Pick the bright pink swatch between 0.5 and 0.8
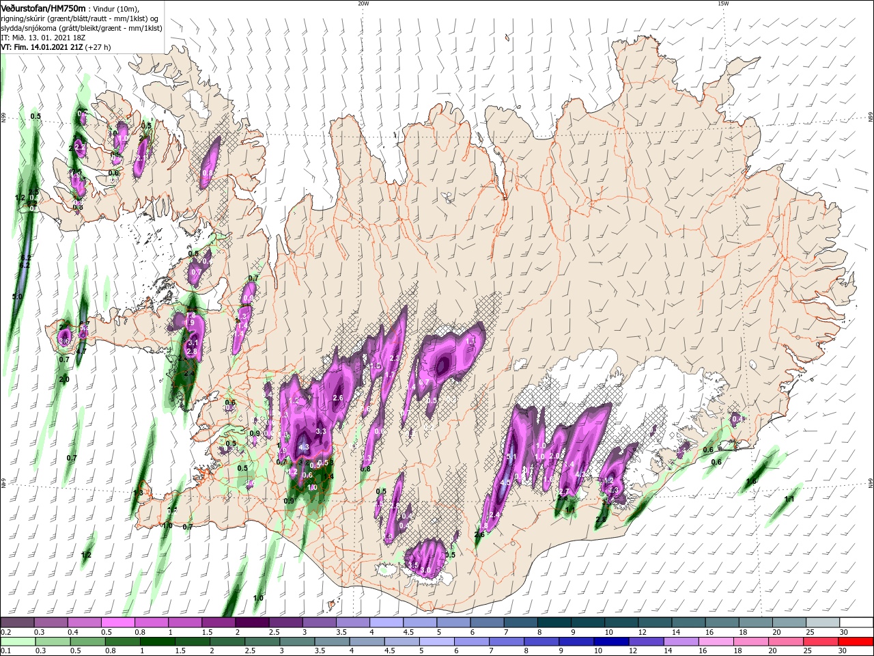 (x=117, y=623)
